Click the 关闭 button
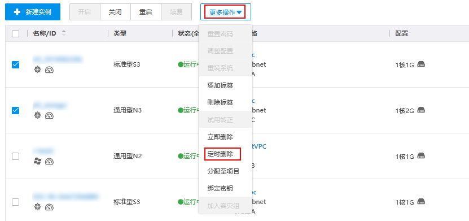469x221 pixels. (x=115, y=12)
